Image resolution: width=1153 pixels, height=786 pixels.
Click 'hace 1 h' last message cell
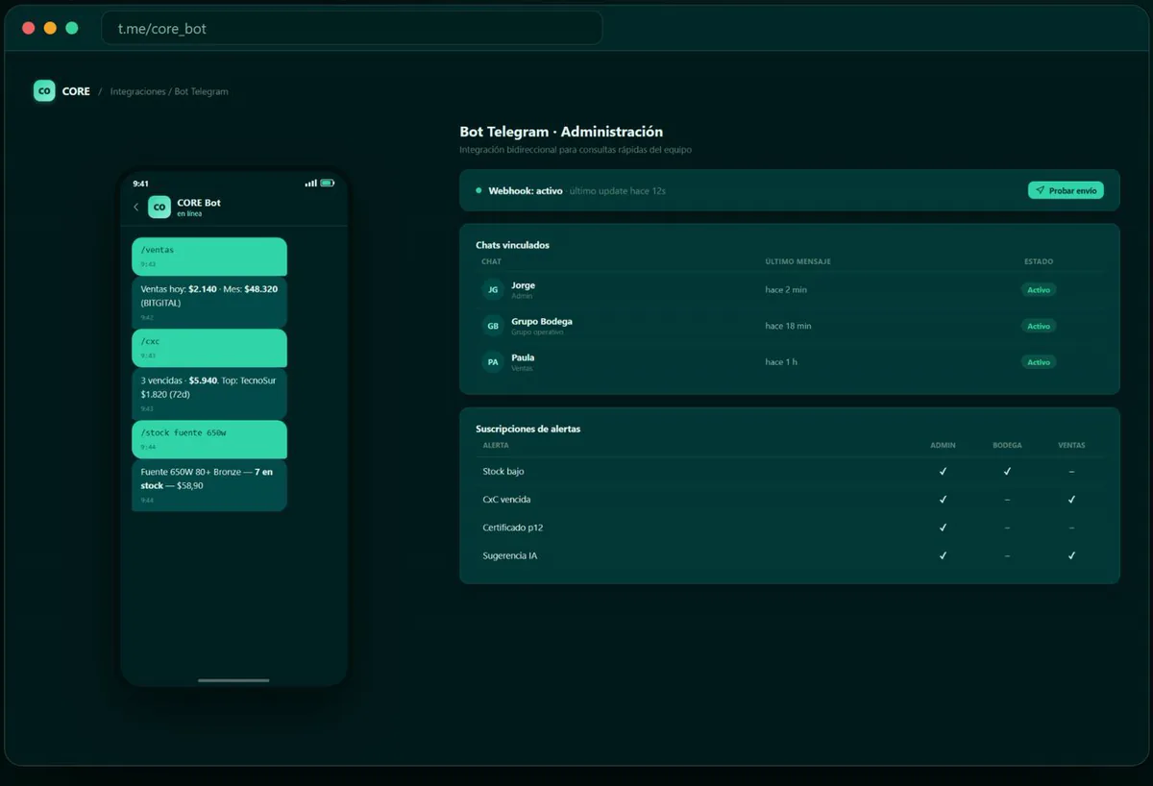pos(781,362)
